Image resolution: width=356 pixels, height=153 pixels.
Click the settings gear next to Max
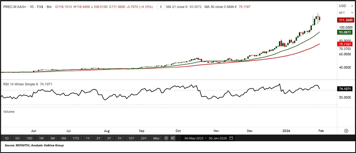coord(166,138)
